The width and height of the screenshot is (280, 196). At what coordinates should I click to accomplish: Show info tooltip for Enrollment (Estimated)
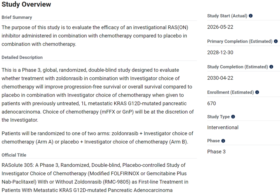coord(257,92)
